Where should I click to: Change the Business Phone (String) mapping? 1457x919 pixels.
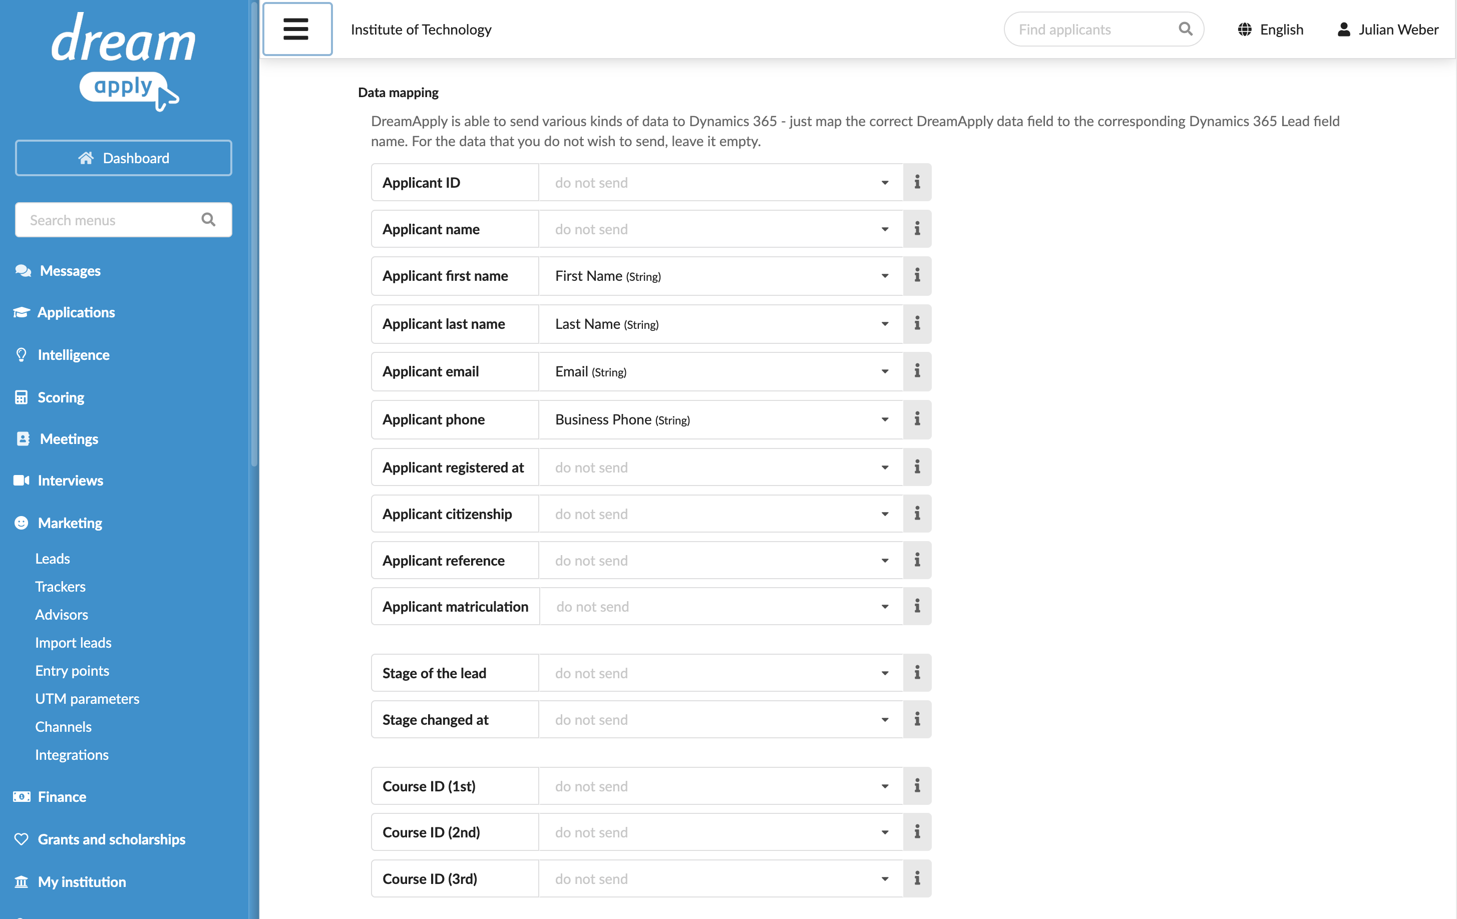tap(720, 419)
